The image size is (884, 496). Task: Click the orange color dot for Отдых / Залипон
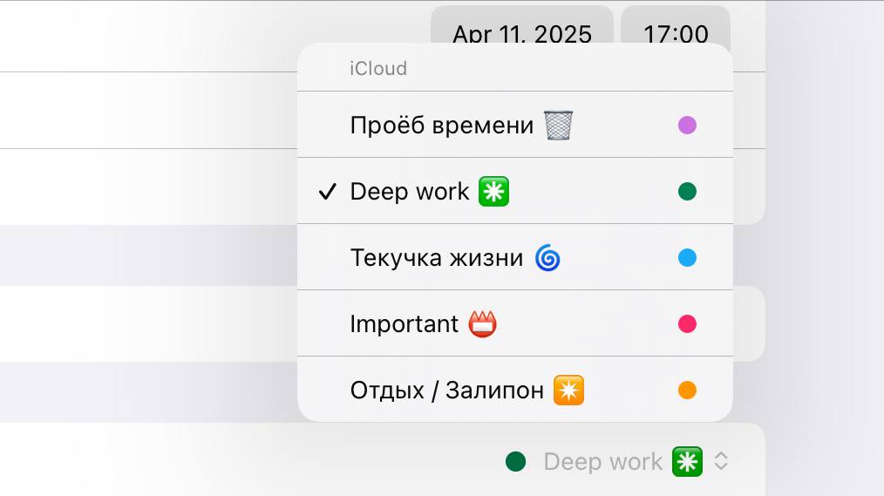point(687,391)
